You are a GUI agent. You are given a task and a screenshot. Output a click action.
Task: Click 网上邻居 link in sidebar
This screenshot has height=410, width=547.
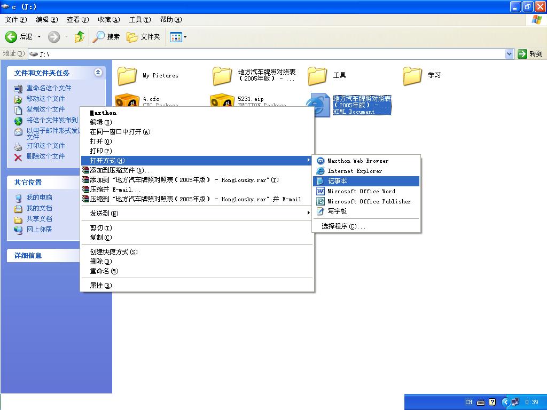pos(39,230)
